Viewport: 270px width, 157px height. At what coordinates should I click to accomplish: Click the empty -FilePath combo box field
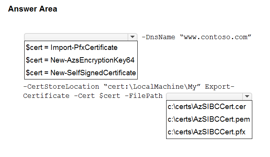click(x=204, y=96)
